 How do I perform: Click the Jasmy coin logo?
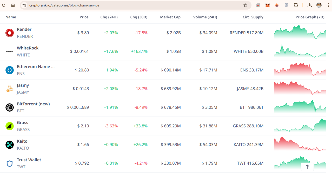(x=10, y=89)
